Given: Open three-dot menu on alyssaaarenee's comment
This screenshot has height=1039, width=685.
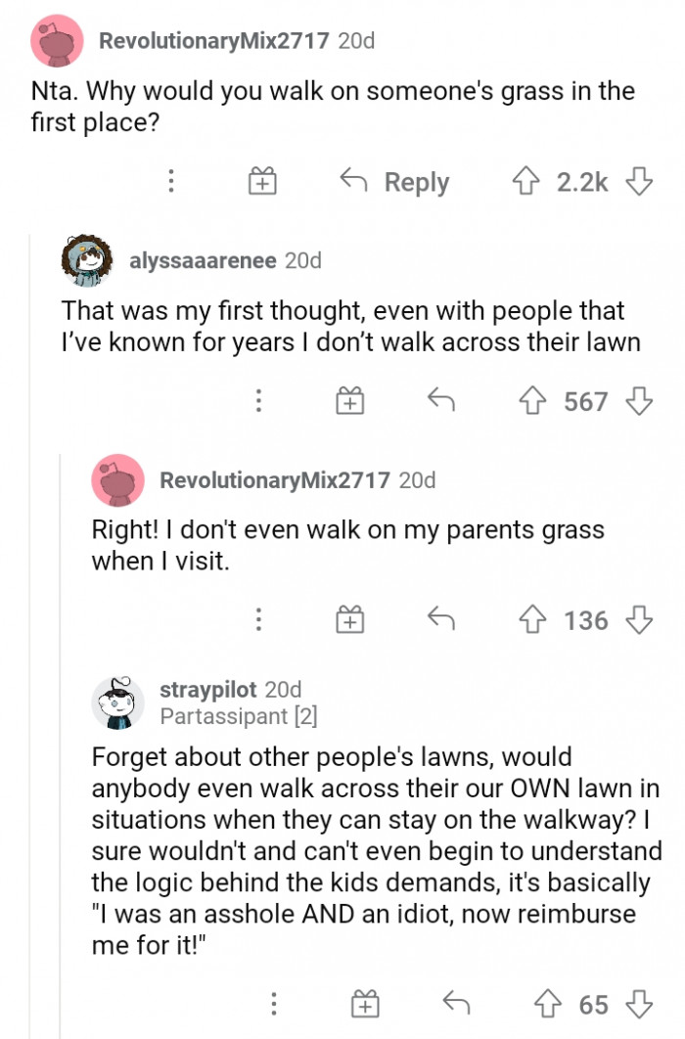Looking at the screenshot, I should 258,401.
